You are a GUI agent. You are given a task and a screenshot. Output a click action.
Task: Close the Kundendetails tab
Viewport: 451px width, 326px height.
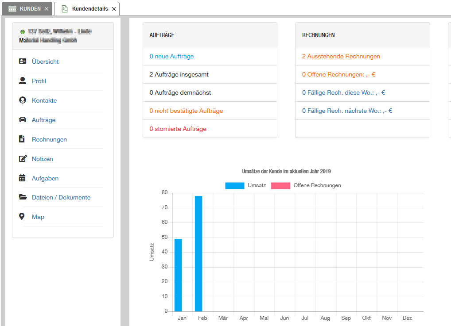coord(114,9)
